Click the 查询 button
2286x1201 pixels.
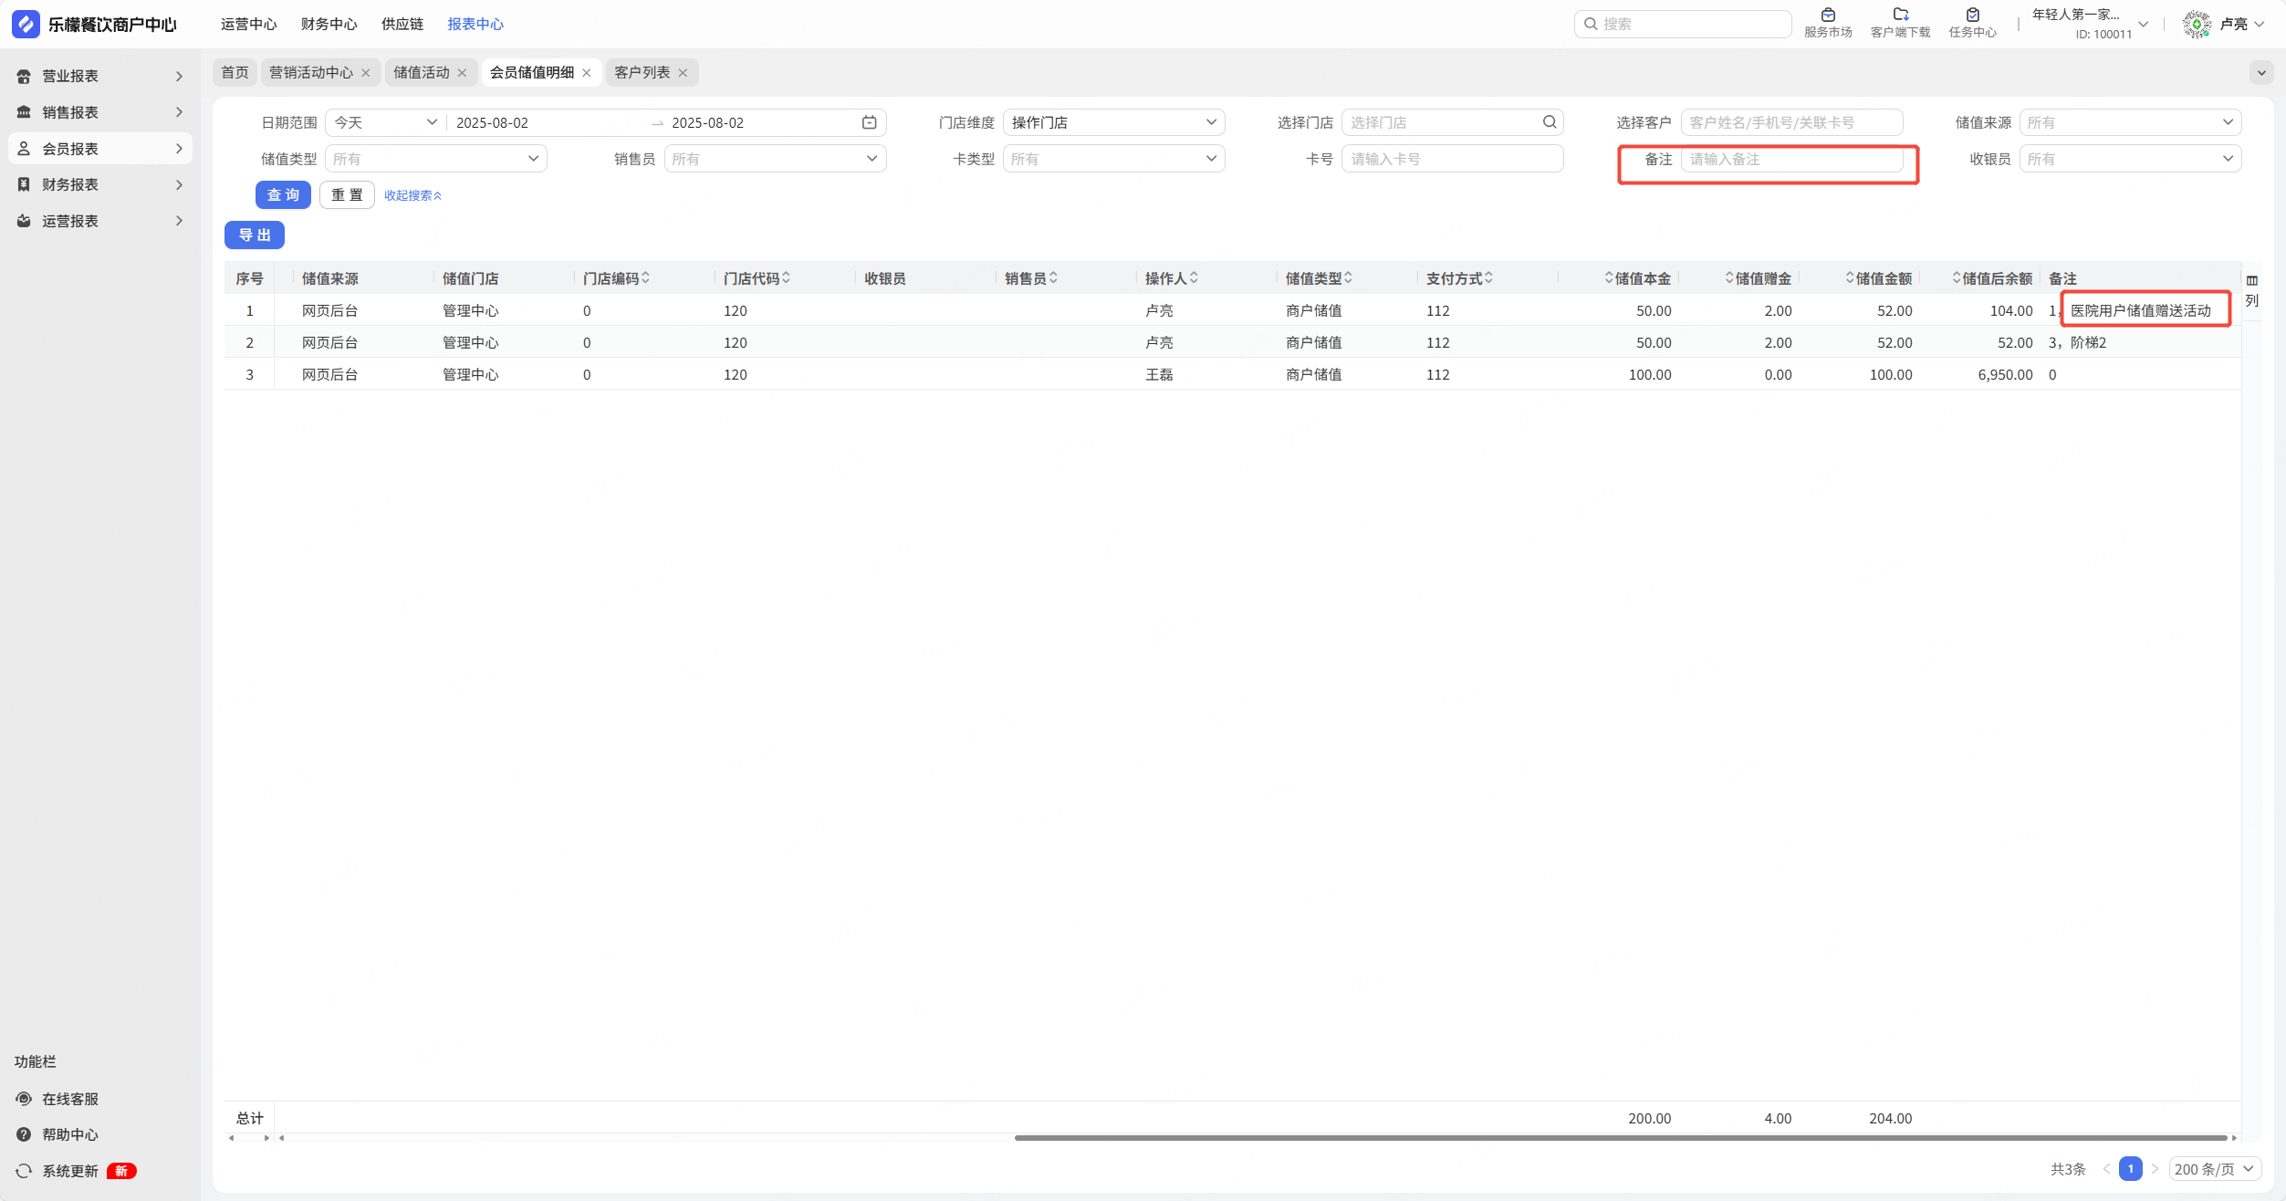(283, 195)
